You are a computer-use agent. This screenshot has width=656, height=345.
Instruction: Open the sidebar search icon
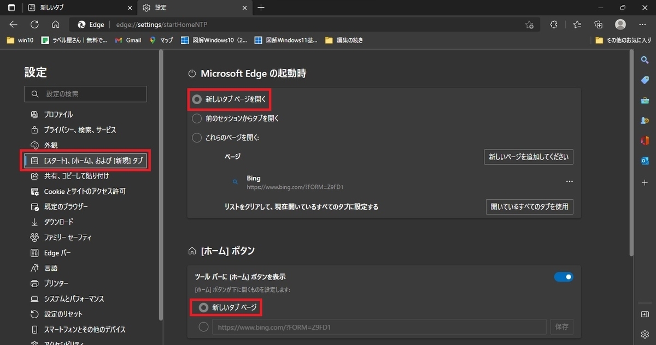[645, 60]
